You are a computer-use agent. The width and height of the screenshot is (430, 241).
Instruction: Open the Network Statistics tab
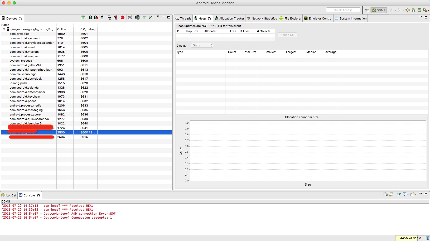tap(262, 18)
